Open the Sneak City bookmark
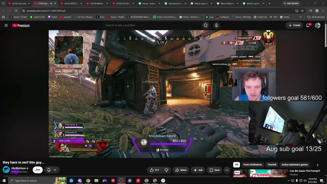Viewport: 327px width, 184px height. [260, 17]
